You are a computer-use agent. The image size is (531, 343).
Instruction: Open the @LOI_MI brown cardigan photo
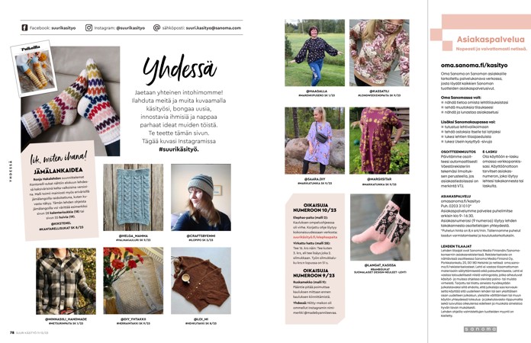point(201,280)
